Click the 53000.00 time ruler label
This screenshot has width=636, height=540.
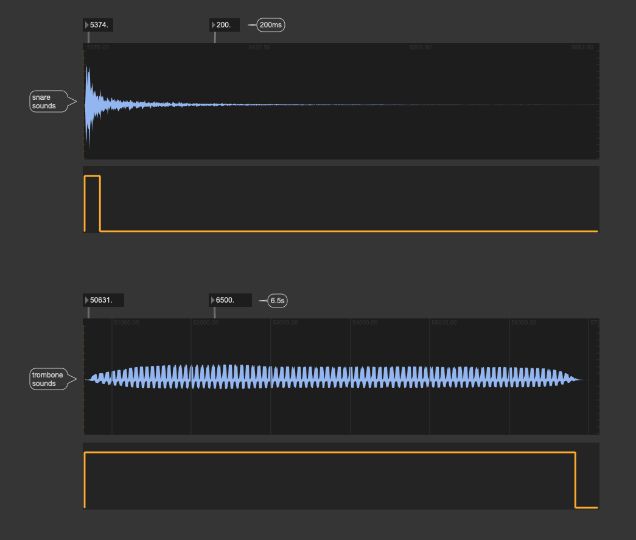coord(285,323)
